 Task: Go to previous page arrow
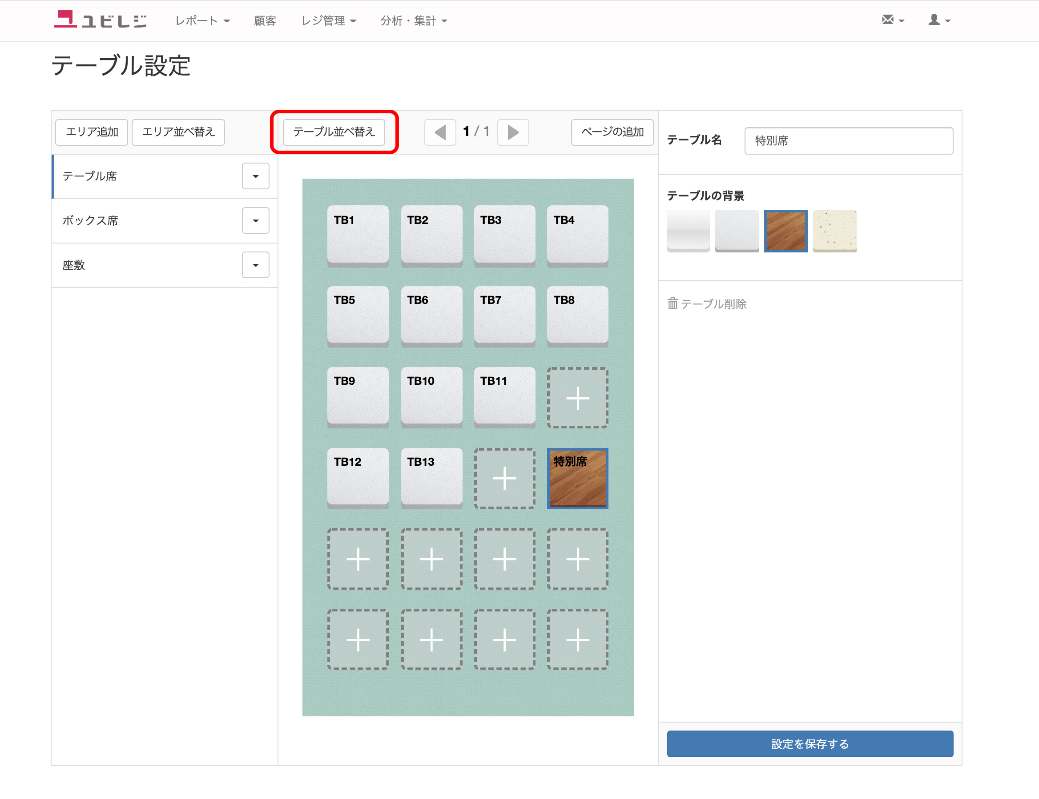[440, 132]
